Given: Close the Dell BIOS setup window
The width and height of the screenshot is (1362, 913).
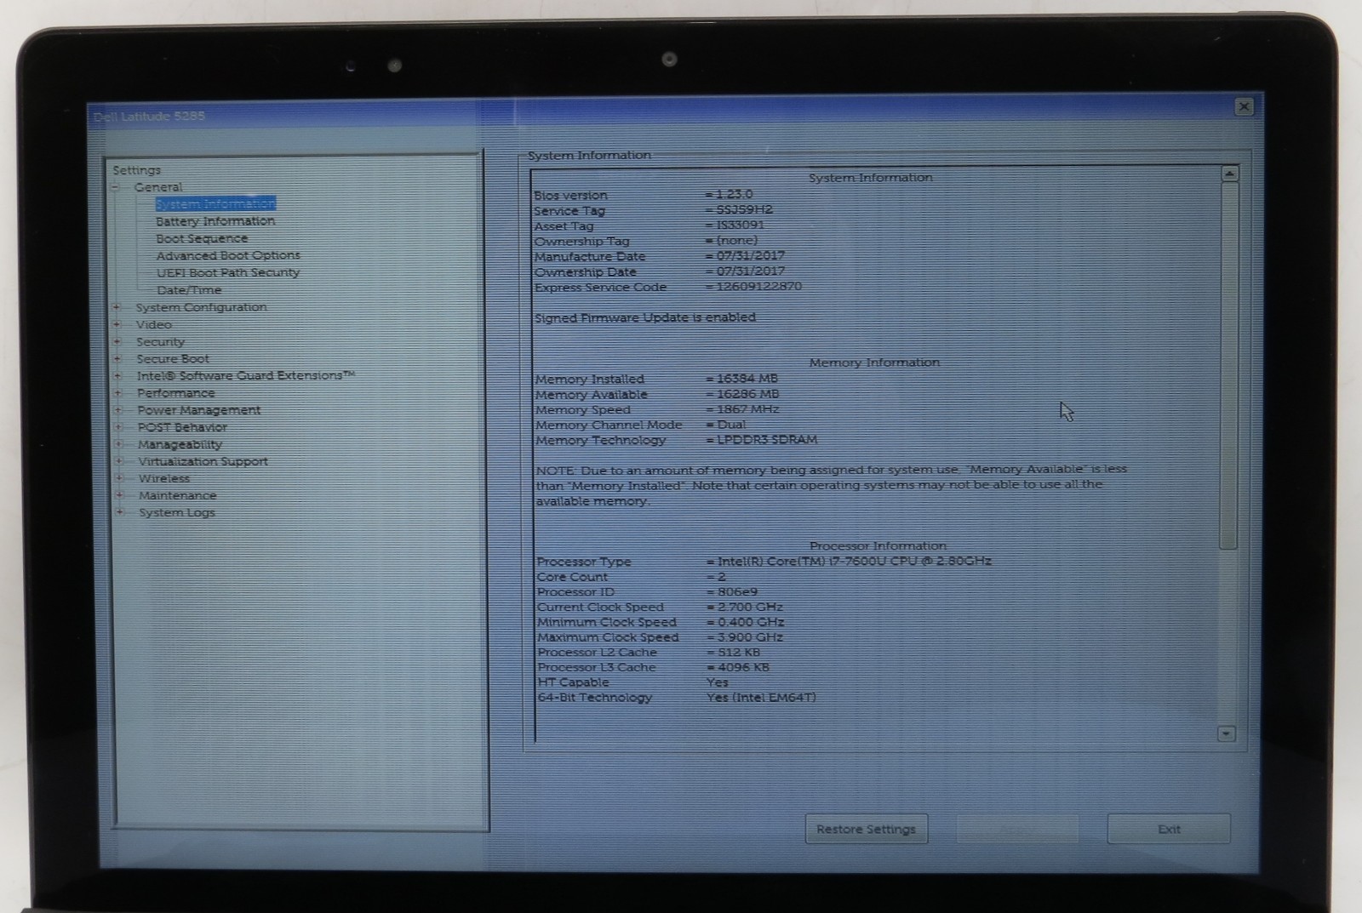Looking at the screenshot, I should (x=1244, y=106).
